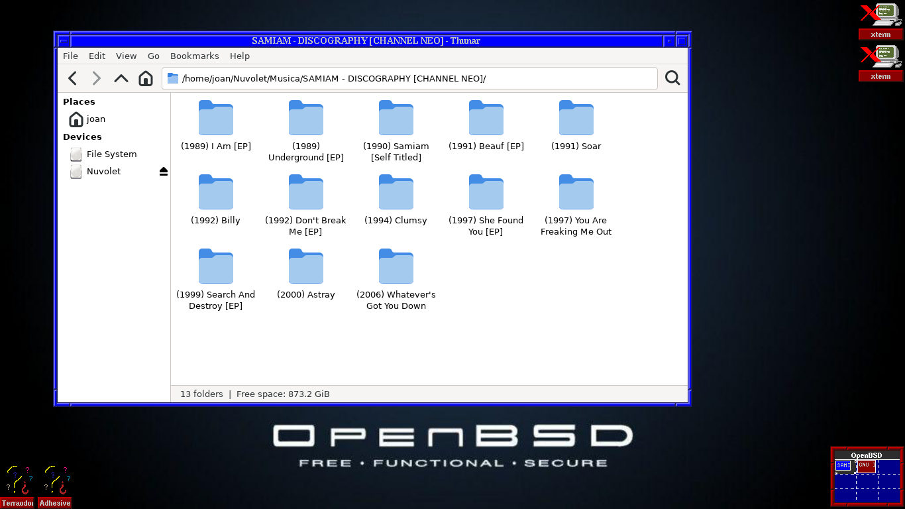Screen dimensions: 905x509
Task: Click the Home toolbar icon
Action: coord(145,78)
